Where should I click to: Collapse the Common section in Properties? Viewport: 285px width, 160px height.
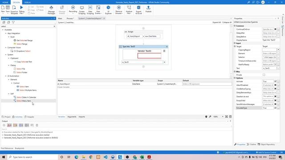235,26
